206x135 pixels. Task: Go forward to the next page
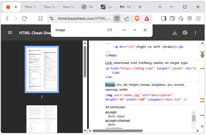(16, 18)
